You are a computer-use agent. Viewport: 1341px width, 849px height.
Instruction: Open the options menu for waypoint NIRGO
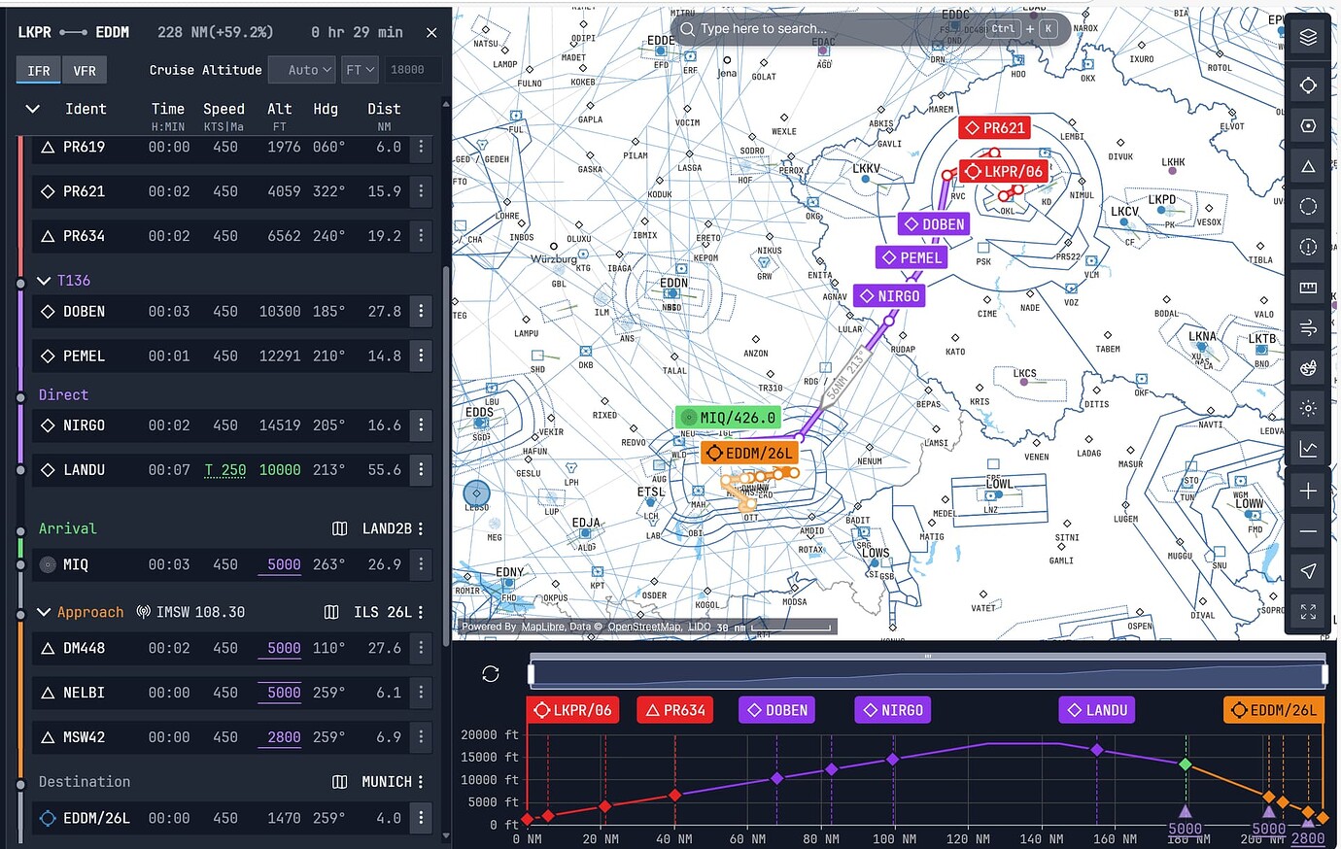click(x=420, y=425)
